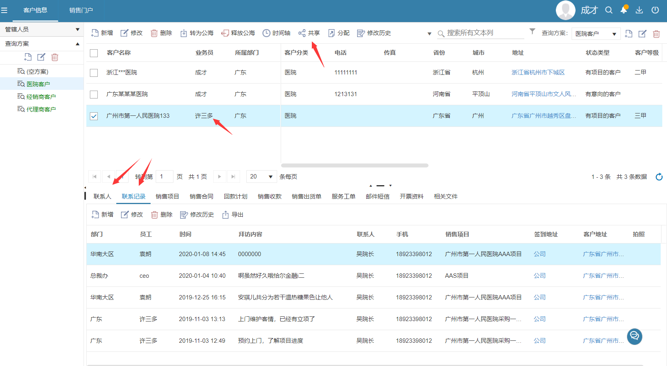Click the hamburger menu icon
The image size is (667, 366).
pos(4,10)
